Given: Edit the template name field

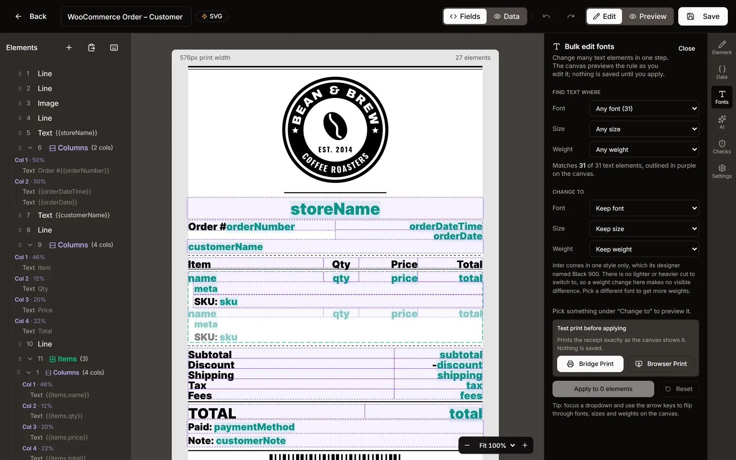Looking at the screenshot, I should (126, 17).
